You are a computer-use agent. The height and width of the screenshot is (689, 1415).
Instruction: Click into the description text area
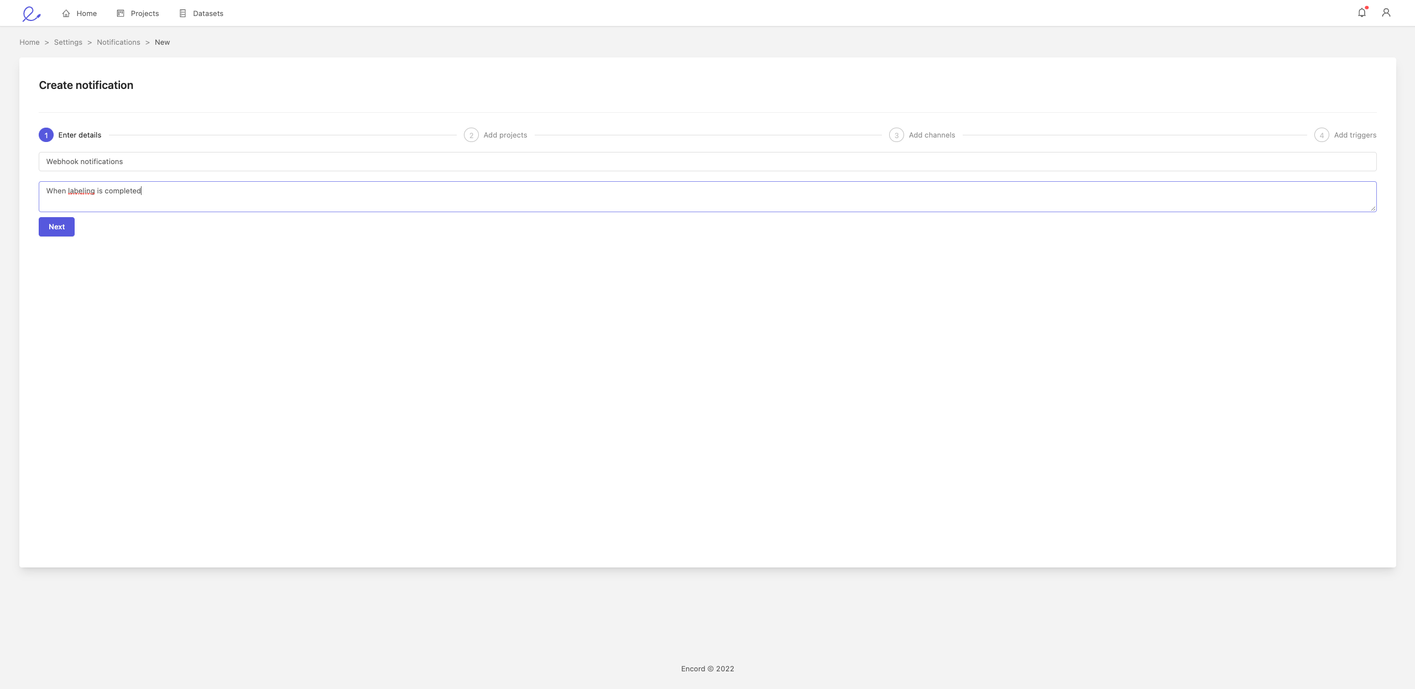[x=707, y=197]
